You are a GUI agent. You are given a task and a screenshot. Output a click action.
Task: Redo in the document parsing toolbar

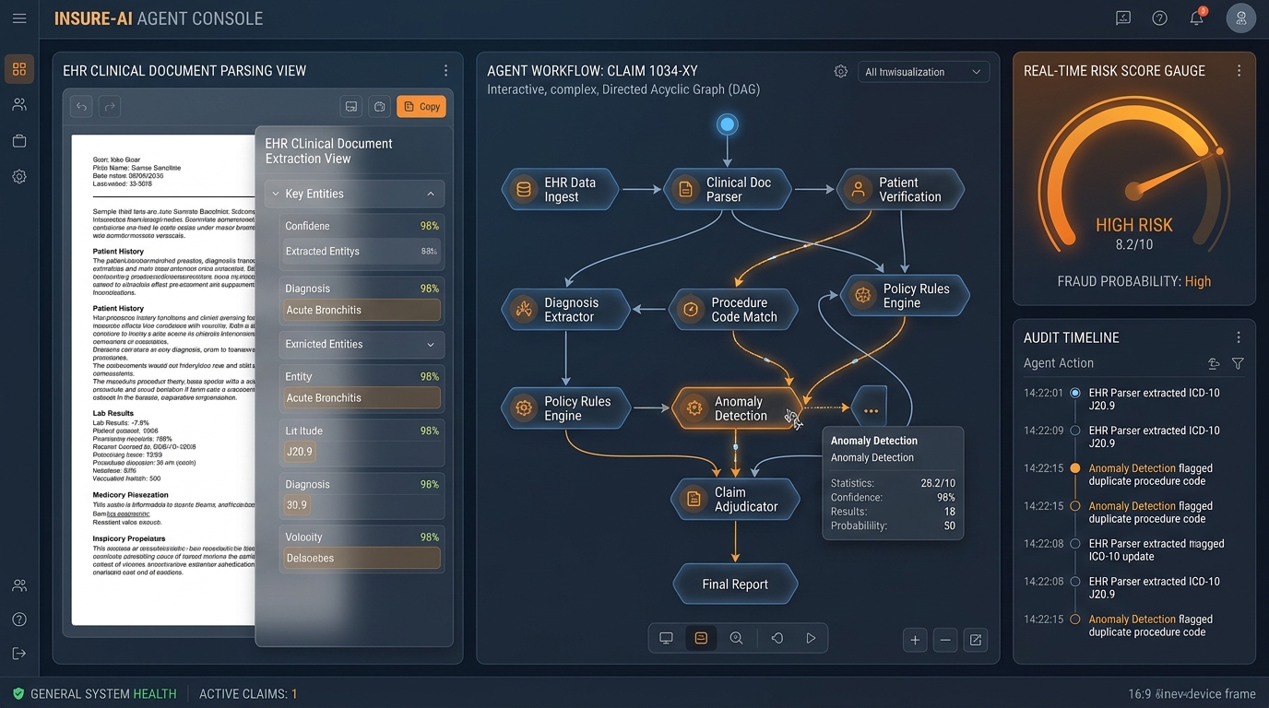click(109, 107)
